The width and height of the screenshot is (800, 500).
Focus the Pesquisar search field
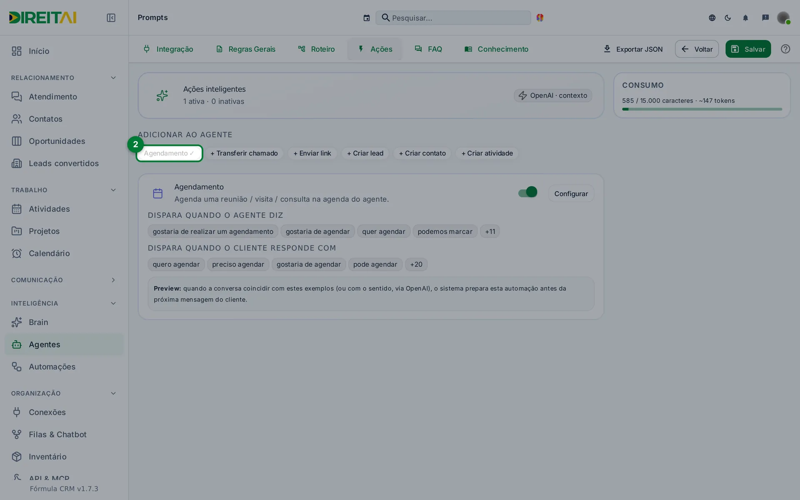pos(453,18)
